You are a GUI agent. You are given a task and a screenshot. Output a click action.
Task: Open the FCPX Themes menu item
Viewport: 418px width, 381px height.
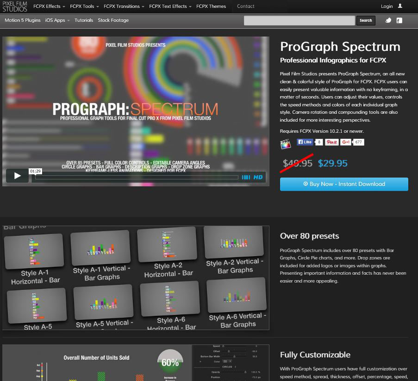(211, 6)
